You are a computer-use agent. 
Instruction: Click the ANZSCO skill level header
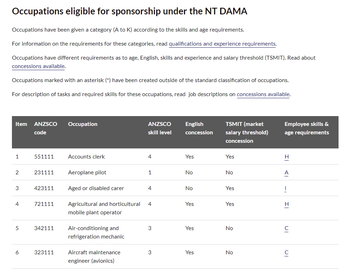pyautogui.click(x=160, y=128)
